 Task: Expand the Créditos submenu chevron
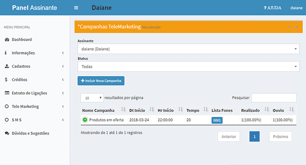(63, 79)
